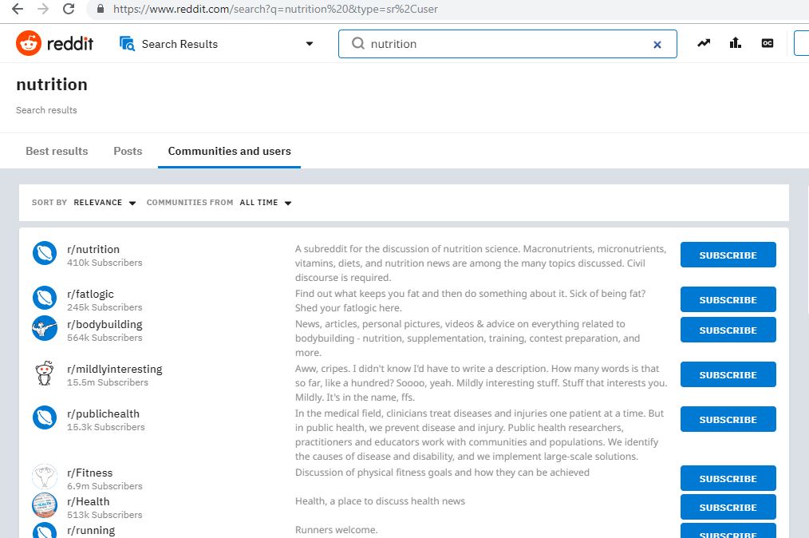The width and height of the screenshot is (809, 538).
Task: Subscribe to r/bodybuilding
Action: point(728,330)
